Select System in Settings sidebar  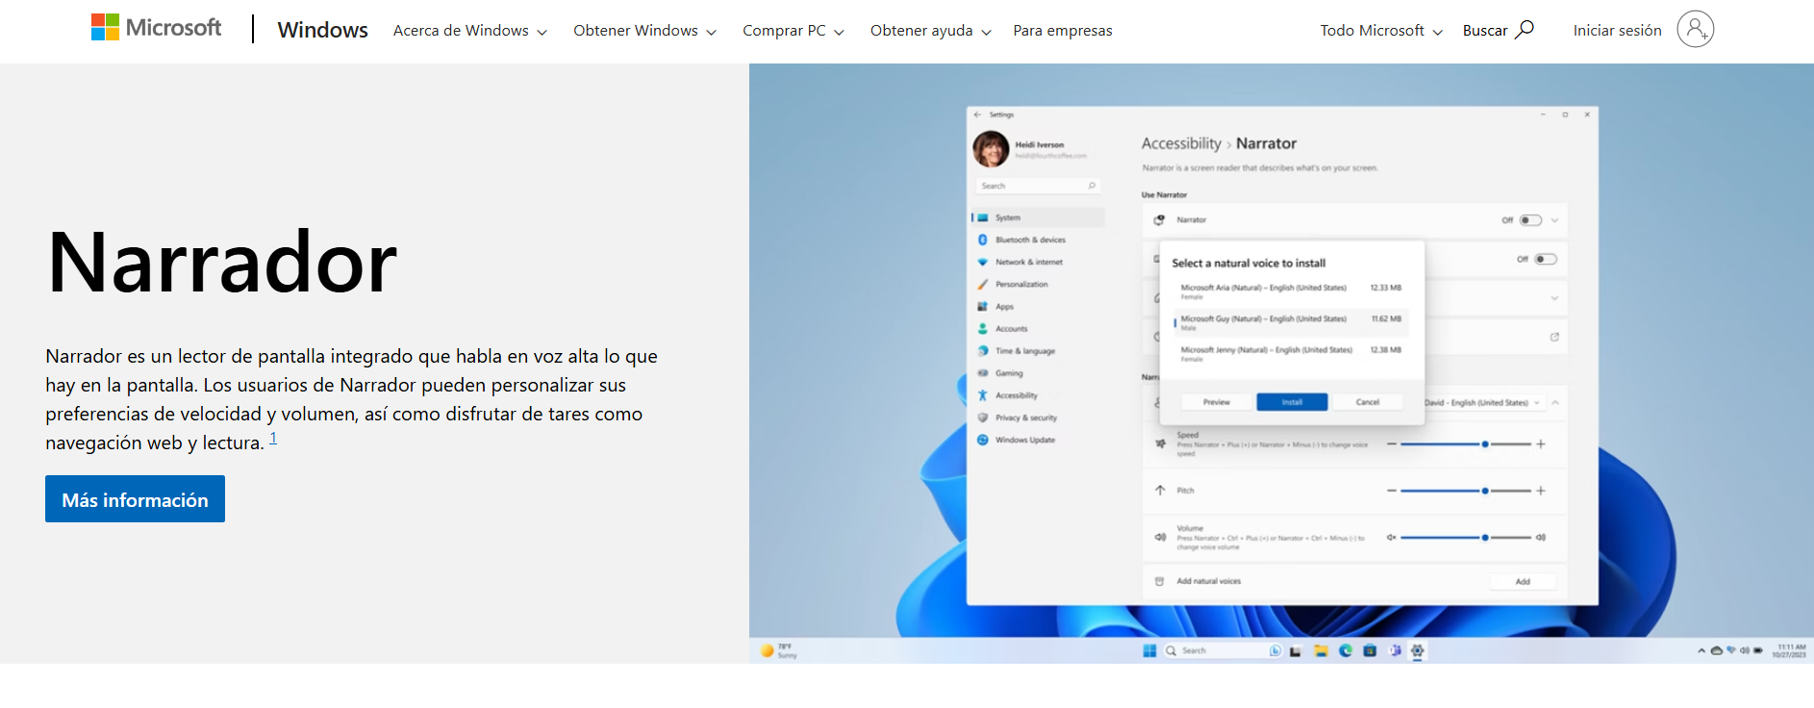point(1038,217)
